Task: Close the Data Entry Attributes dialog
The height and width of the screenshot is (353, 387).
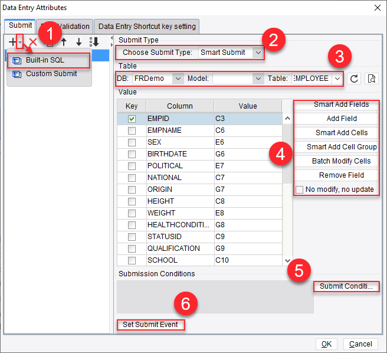Action: point(378,8)
